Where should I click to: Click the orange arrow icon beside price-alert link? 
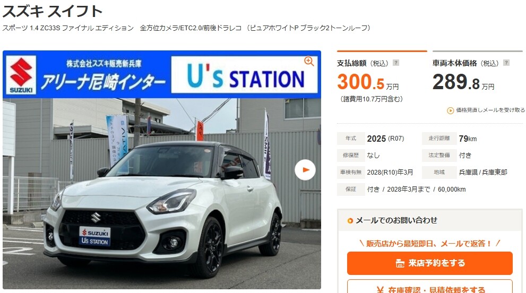pyautogui.click(x=451, y=110)
